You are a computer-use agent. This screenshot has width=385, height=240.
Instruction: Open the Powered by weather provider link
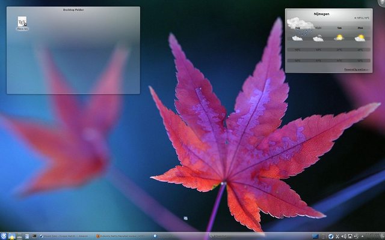coord(356,70)
